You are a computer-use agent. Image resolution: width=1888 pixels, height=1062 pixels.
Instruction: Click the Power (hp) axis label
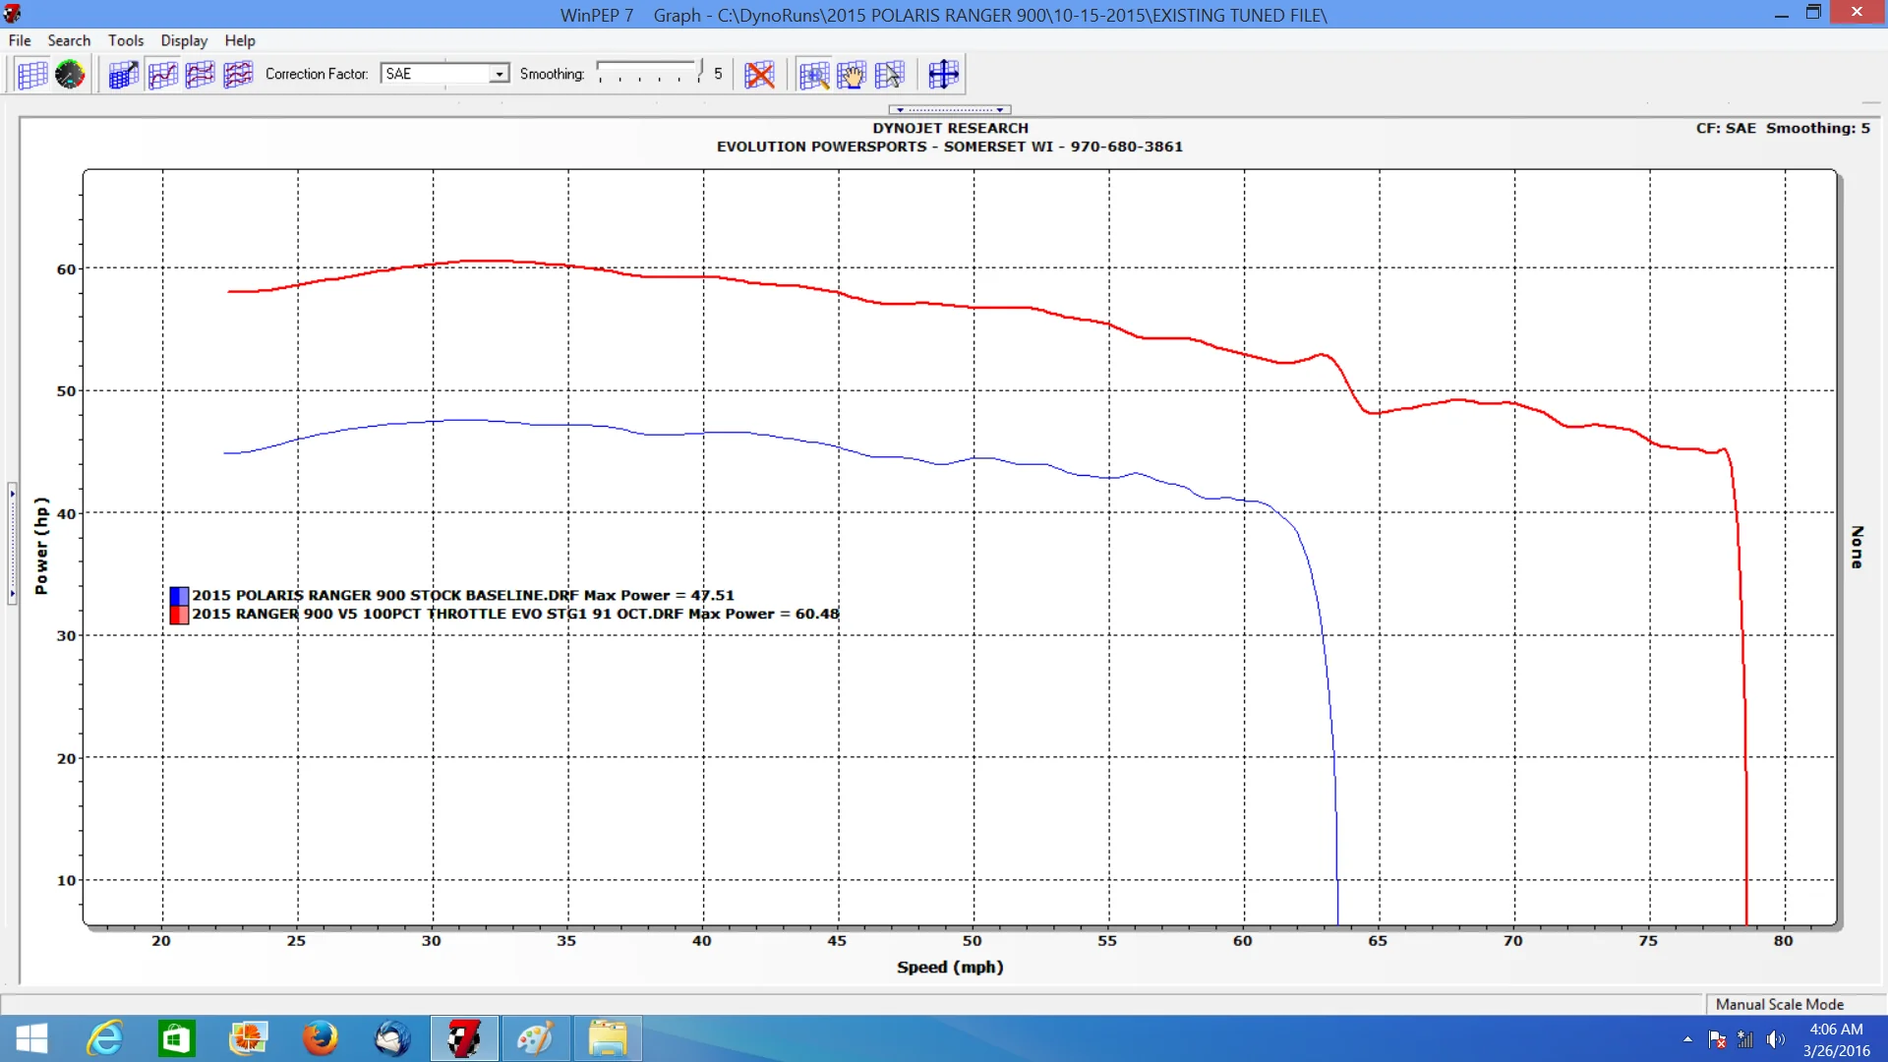pyautogui.click(x=41, y=546)
